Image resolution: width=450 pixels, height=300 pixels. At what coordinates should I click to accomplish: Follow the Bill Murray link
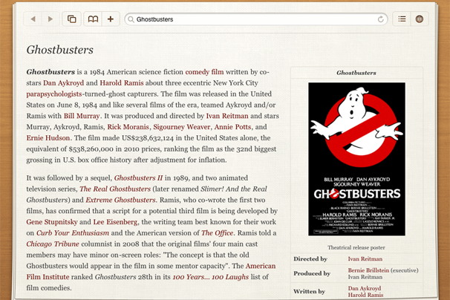pyautogui.click(x=81, y=116)
